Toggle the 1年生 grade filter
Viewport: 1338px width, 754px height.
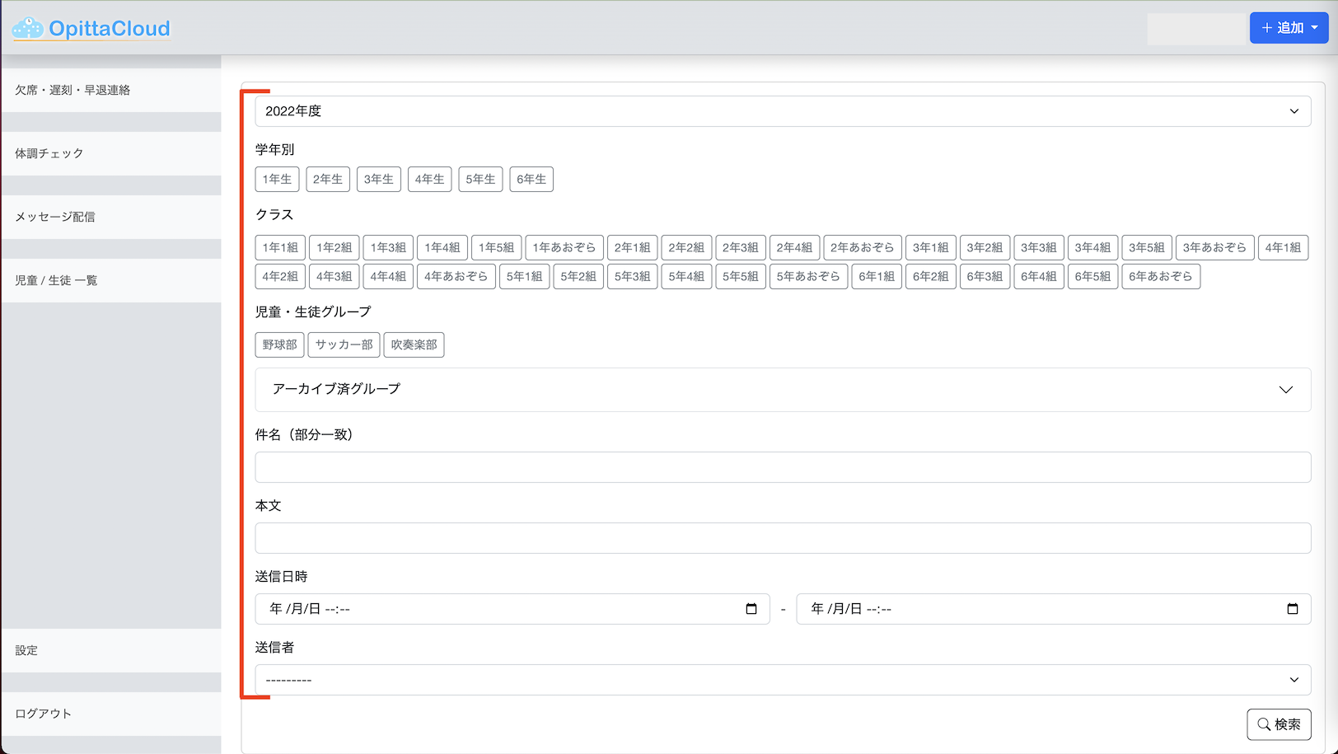tap(277, 179)
